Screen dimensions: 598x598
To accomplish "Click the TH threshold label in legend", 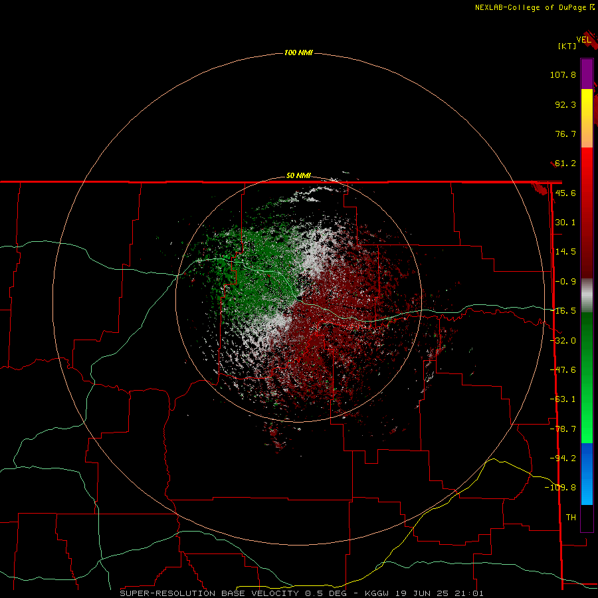I will tap(571, 517).
